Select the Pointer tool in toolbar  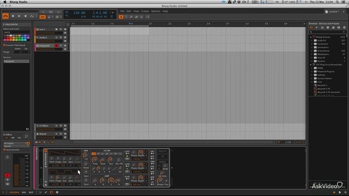[121, 17]
